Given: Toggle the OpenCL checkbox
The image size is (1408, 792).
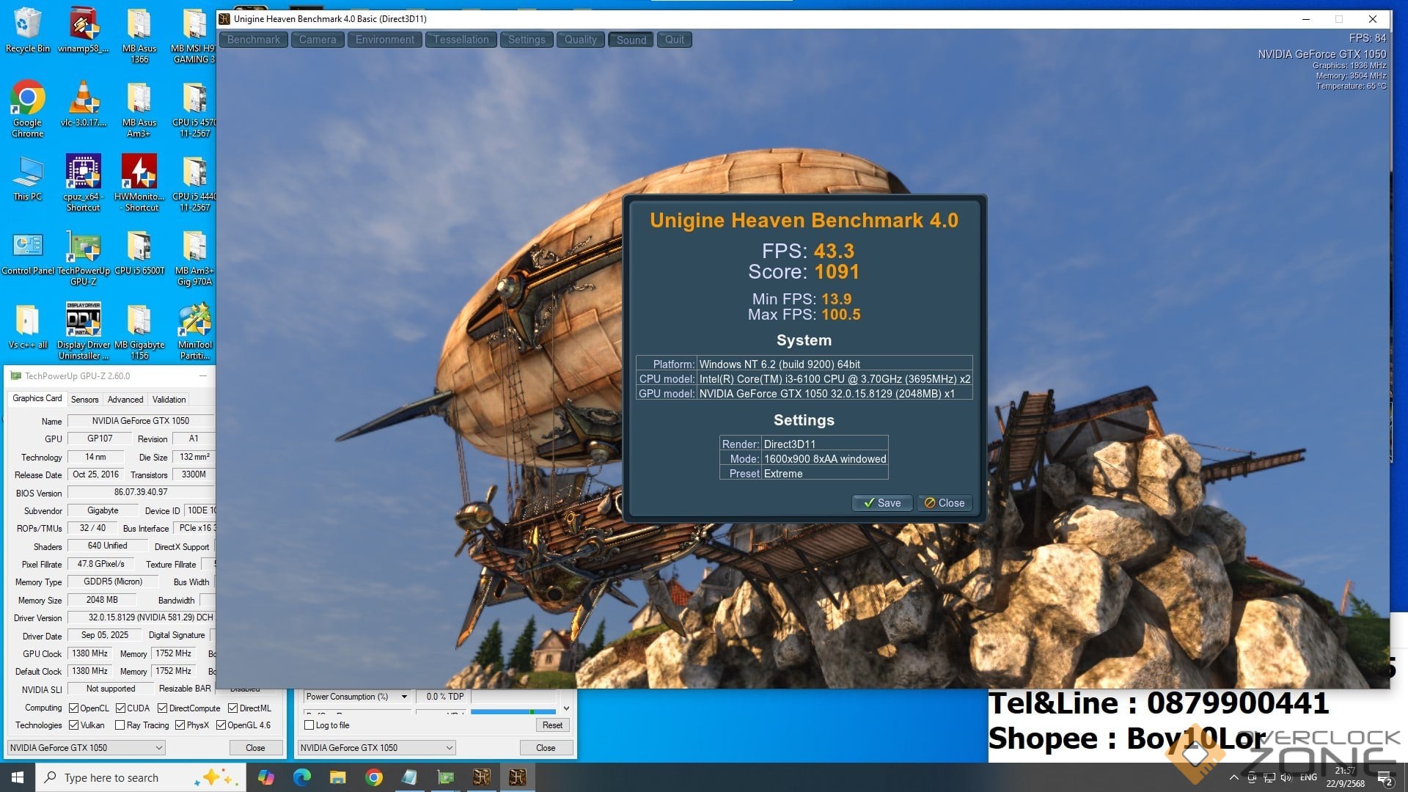Looking at the screenshot, I should (x=73, y=708).
